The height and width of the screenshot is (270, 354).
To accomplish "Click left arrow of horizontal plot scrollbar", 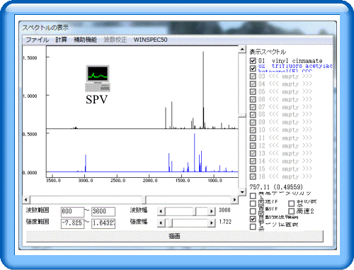I will [26, 200].
